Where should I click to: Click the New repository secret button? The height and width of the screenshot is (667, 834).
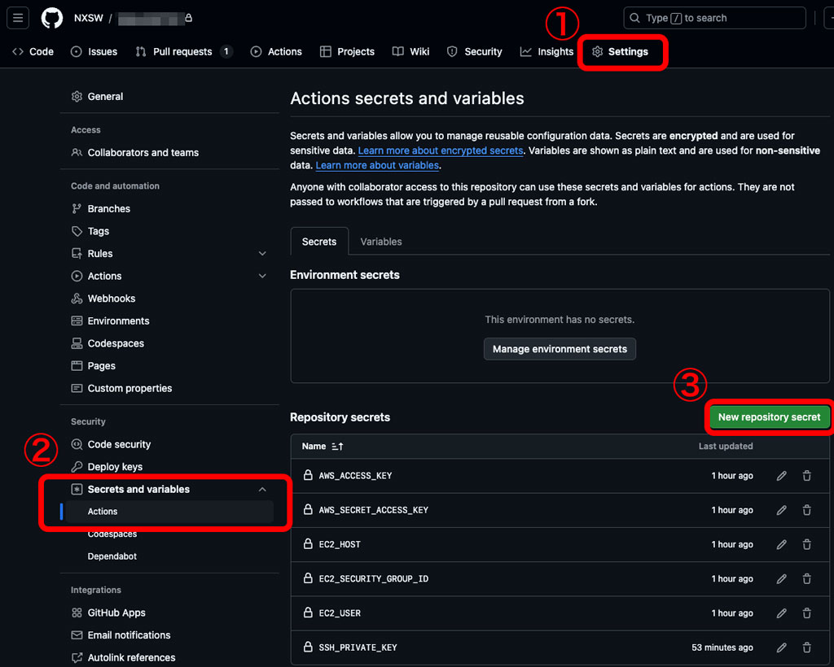pos(769,416)
